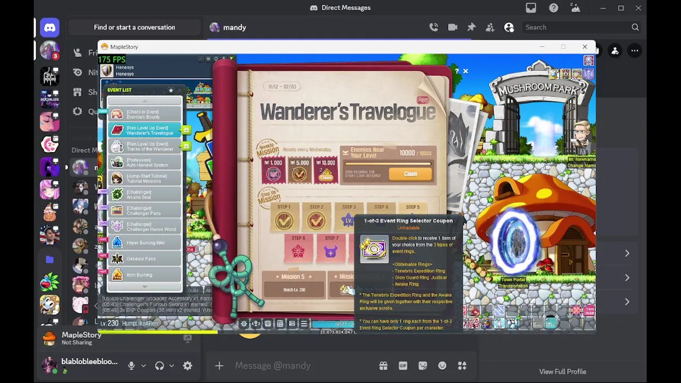This screenshot has height=383, width=681.
Task: Toggle the user profile panel icon
Action: pos(509,27)
